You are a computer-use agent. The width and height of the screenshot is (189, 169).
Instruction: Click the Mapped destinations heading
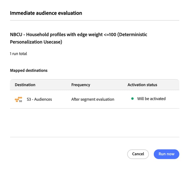[x=29, y=70]
